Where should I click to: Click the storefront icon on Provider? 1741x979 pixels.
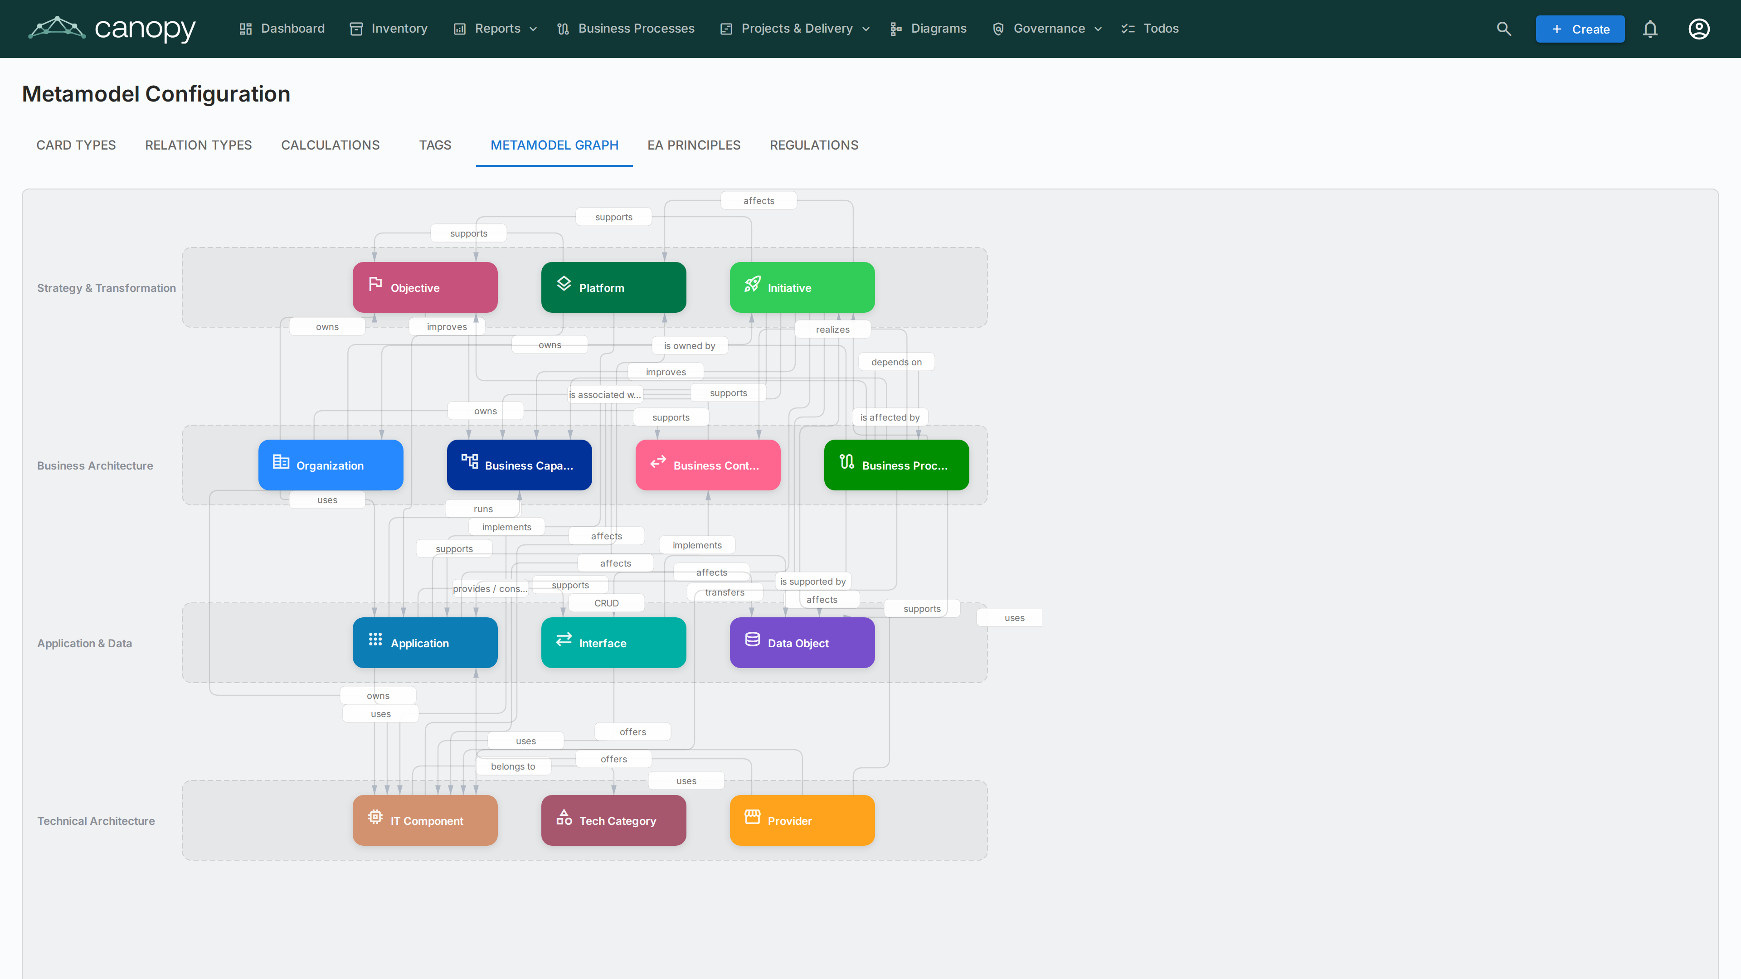(753, 817)
